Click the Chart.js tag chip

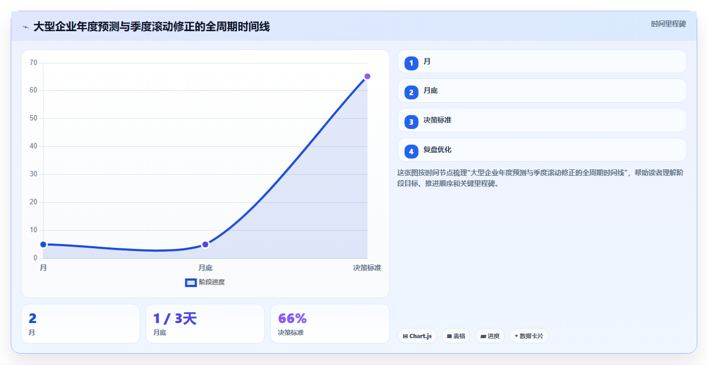417,336
